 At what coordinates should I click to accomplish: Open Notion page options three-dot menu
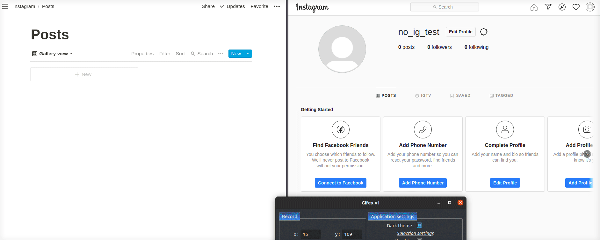tap(277, 6)
